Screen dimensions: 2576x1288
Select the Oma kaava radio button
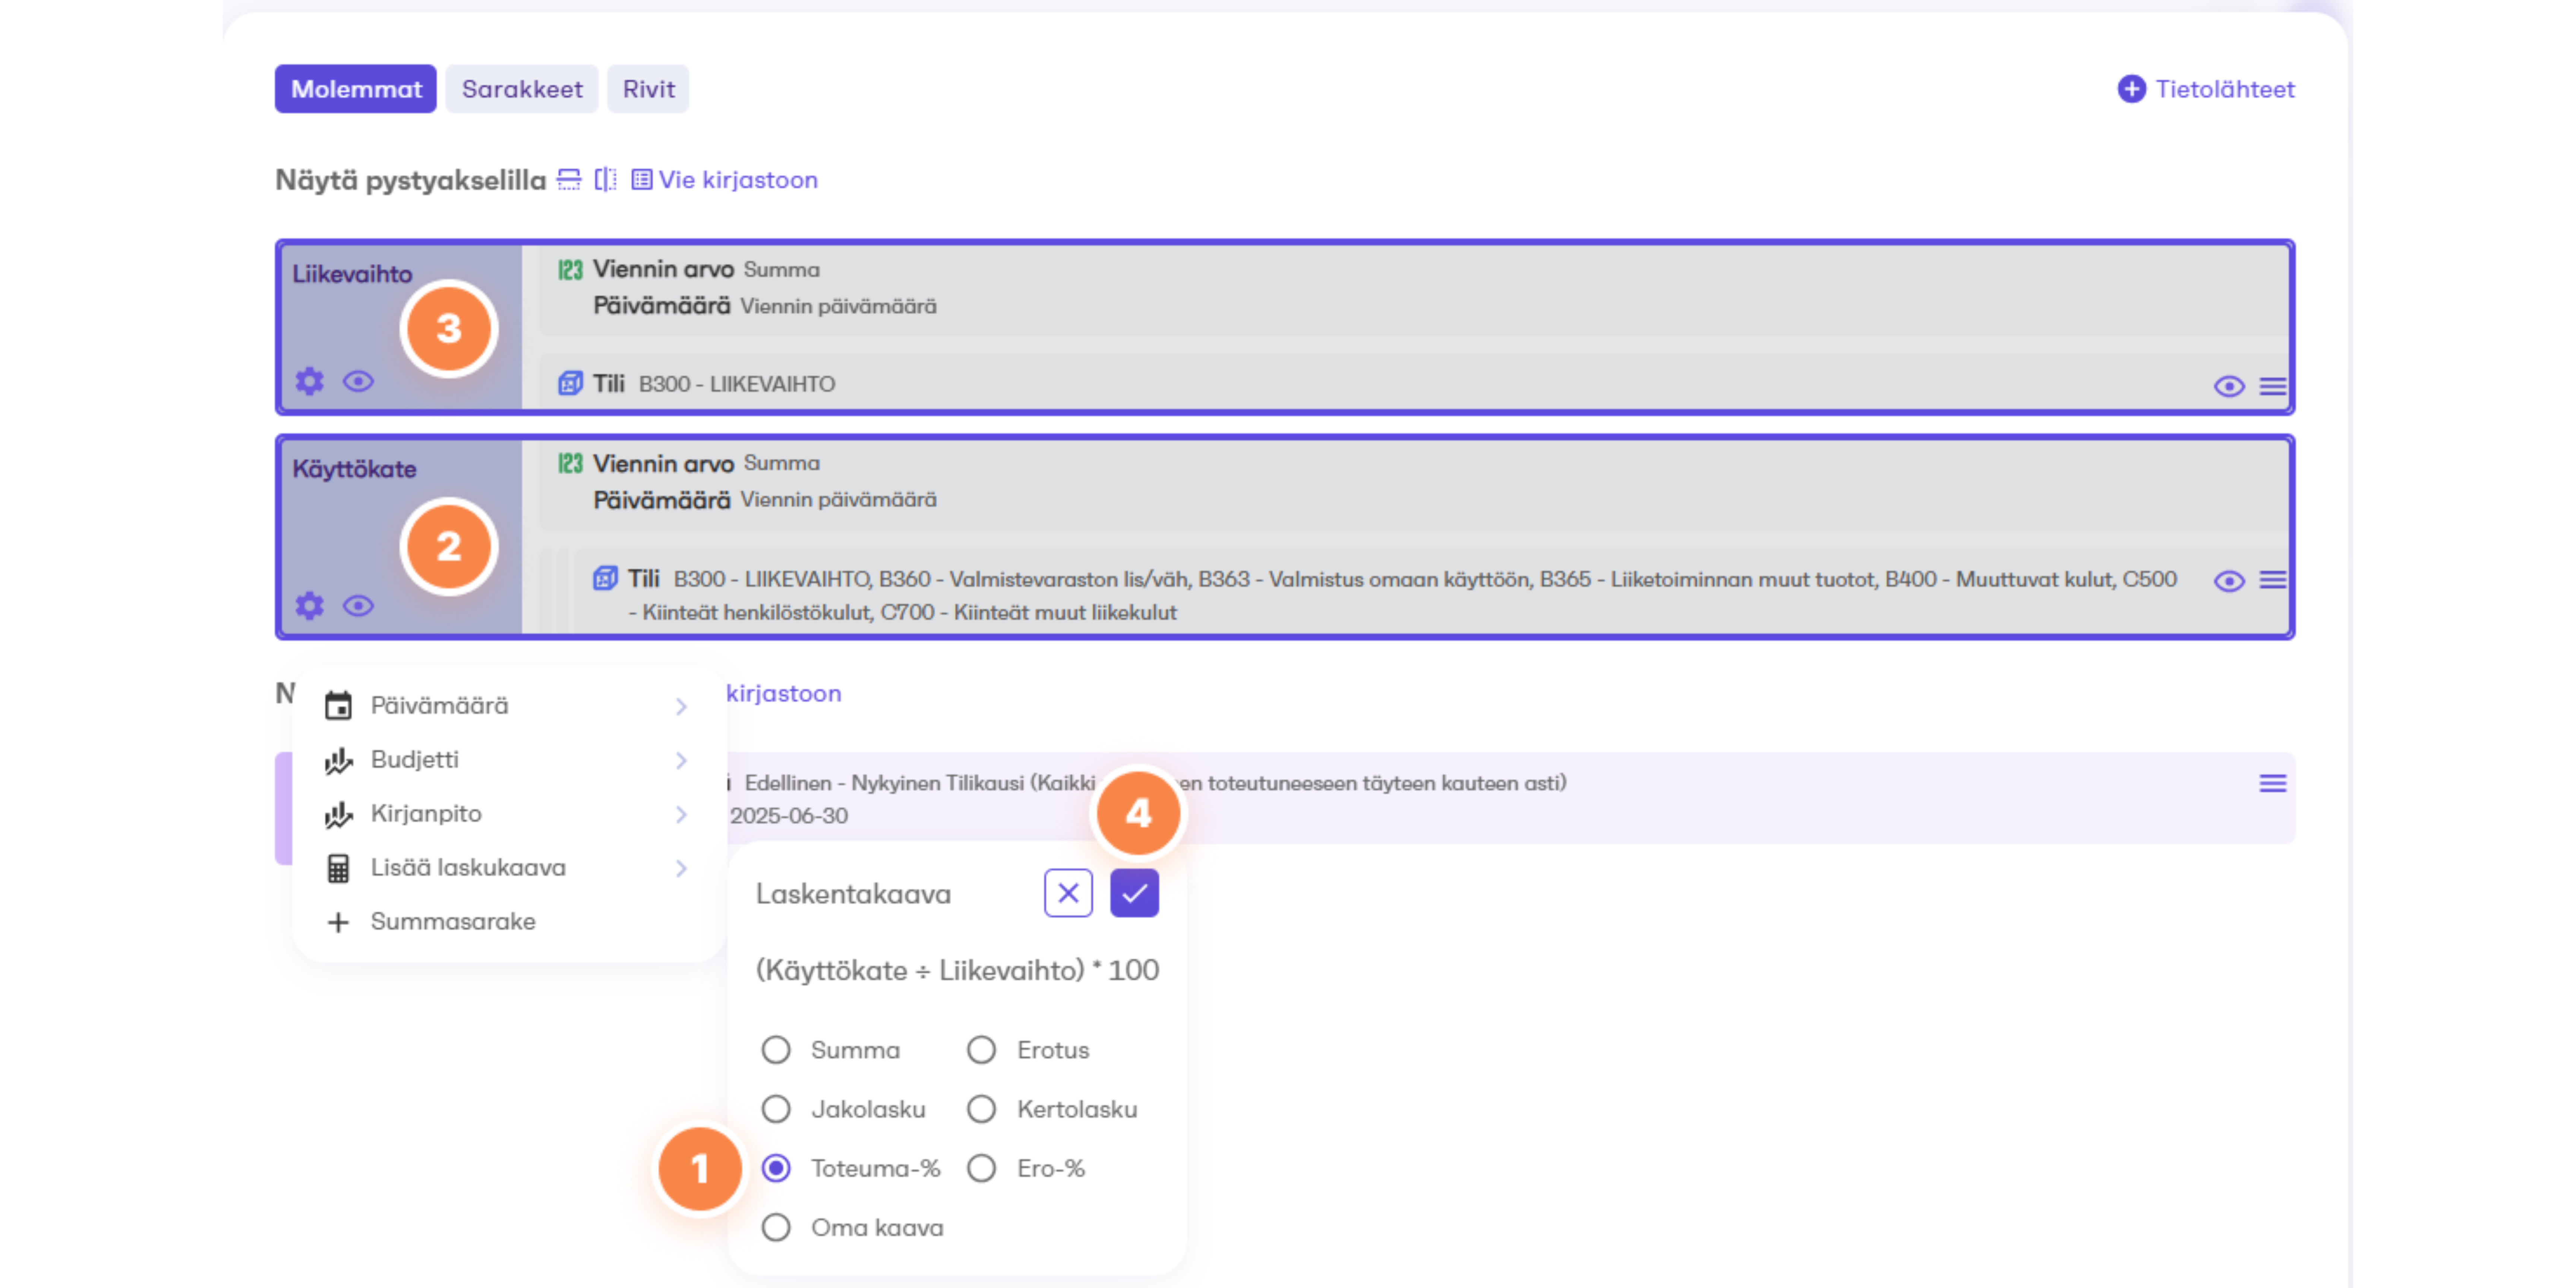point(776,1227)
